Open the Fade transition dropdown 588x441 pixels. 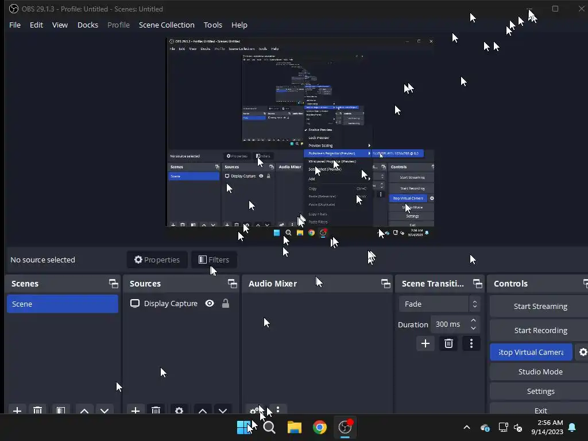(439, 304)
